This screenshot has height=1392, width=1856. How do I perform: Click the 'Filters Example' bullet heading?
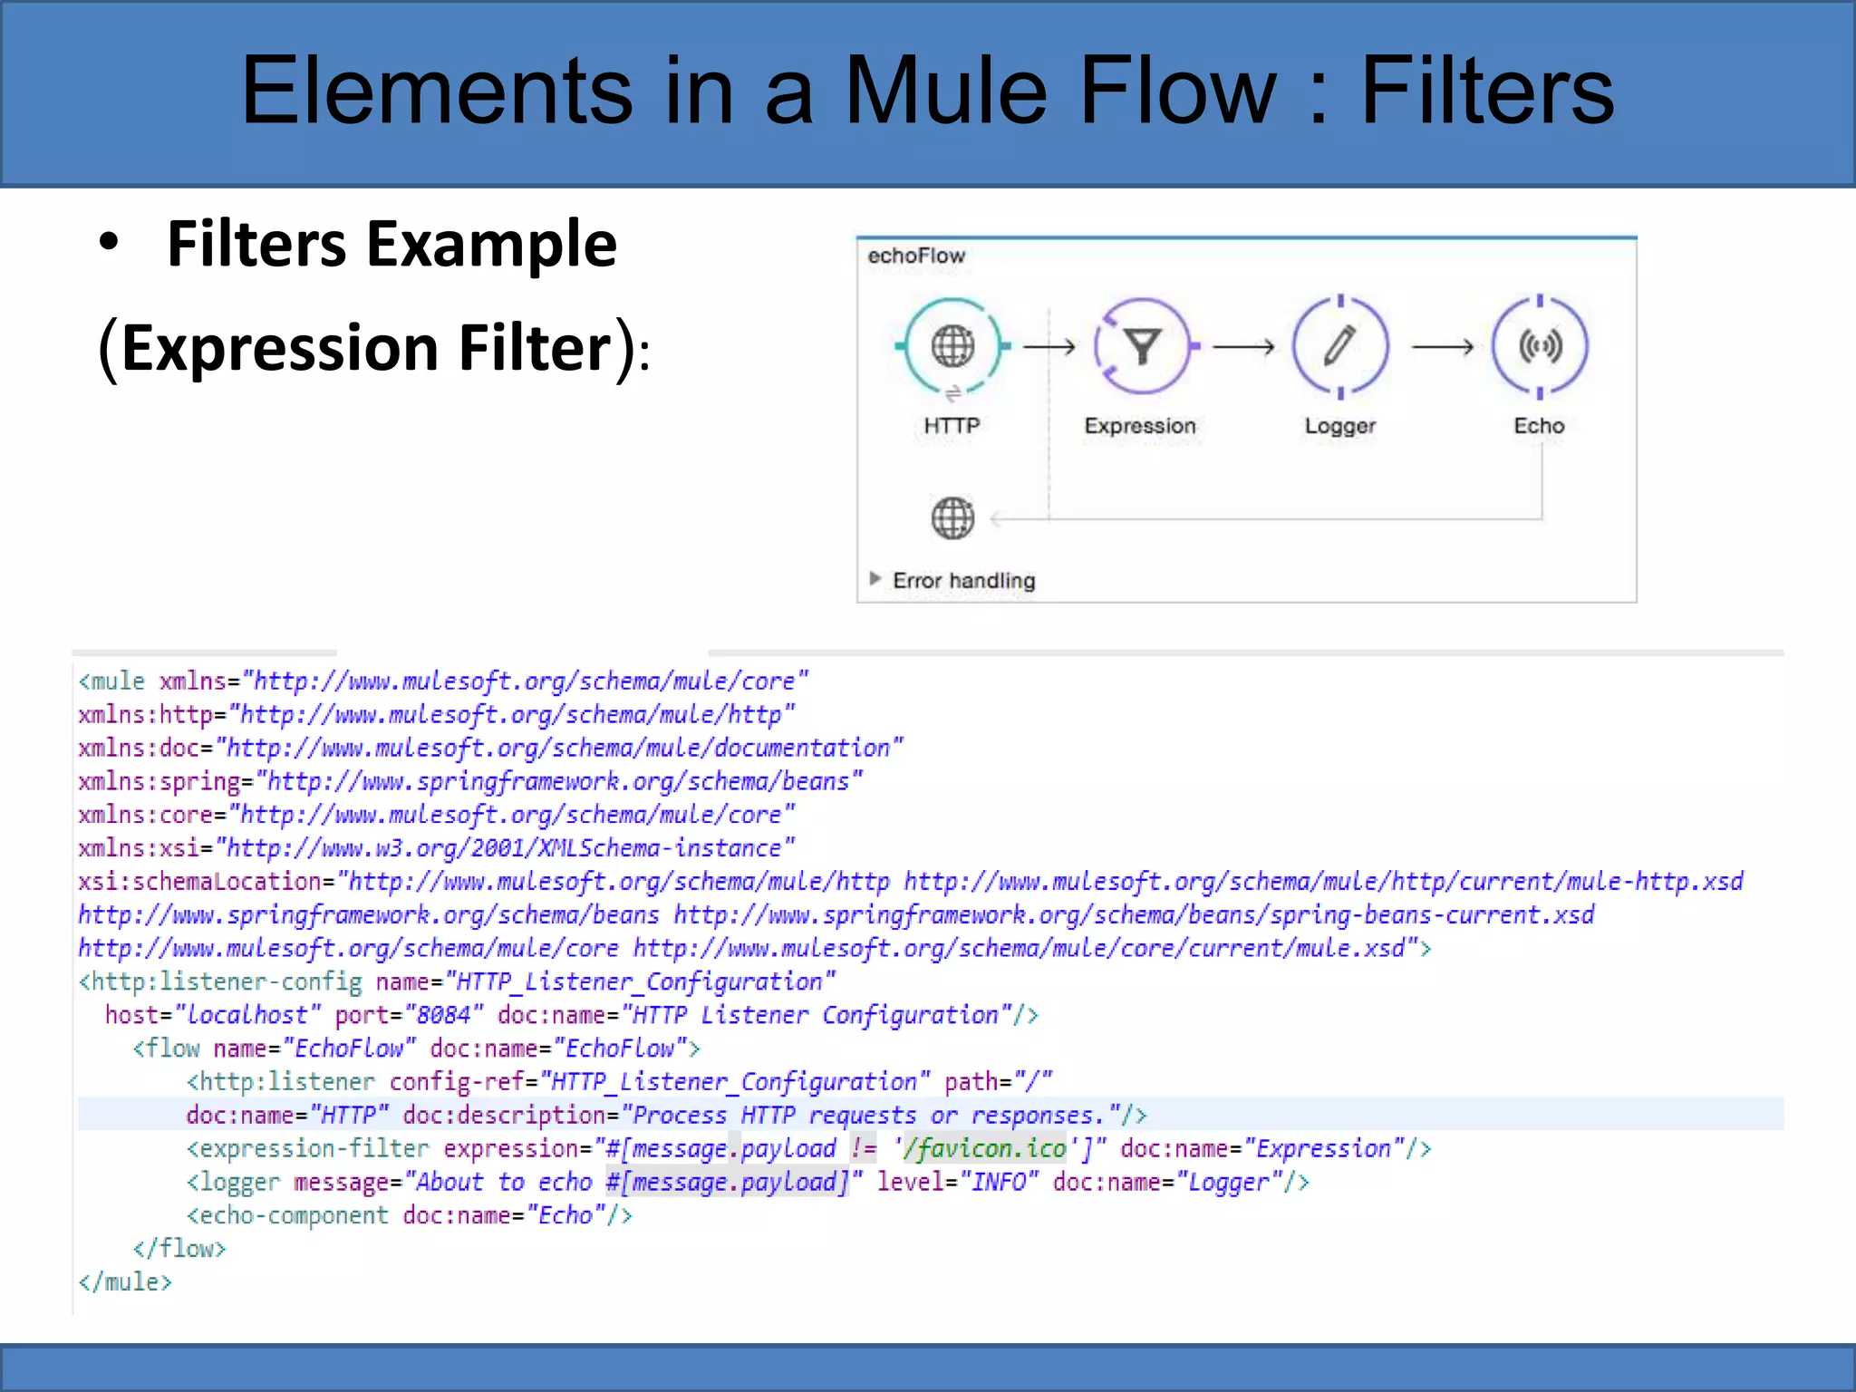(391, 245)
